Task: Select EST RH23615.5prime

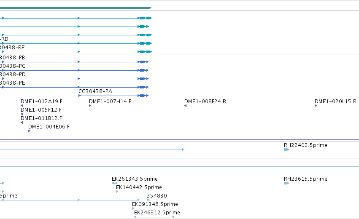Action: click(305, 179)
